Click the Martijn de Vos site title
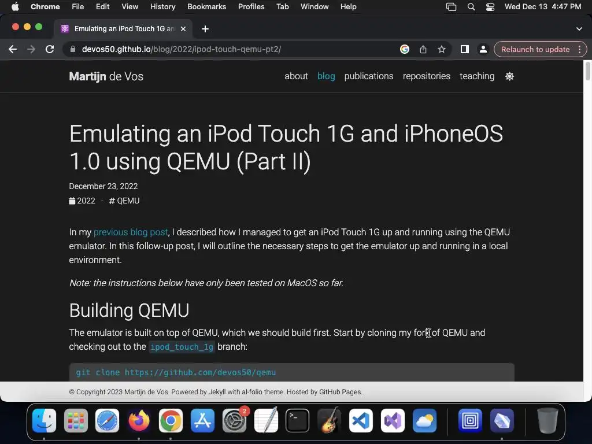 [x=106, y=76]
